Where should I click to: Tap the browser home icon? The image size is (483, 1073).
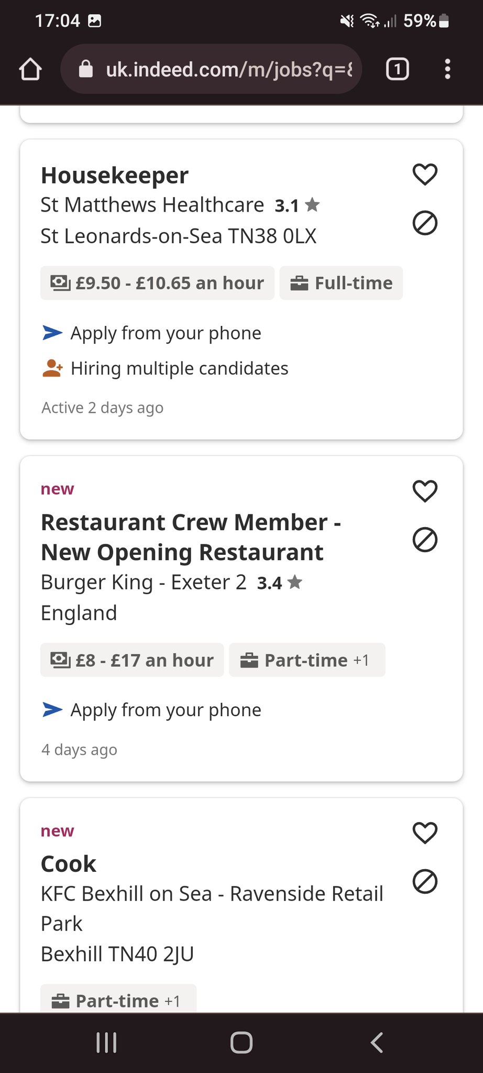[x=30, y=69]
